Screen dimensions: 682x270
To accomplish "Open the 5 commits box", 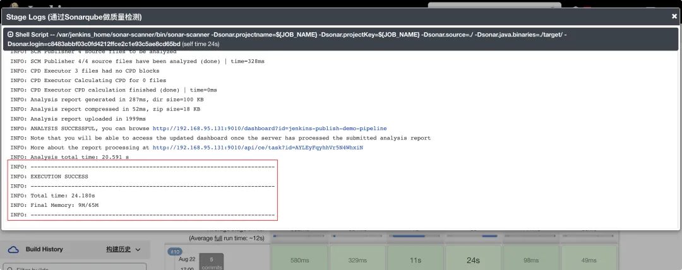I will coord(212,262).
